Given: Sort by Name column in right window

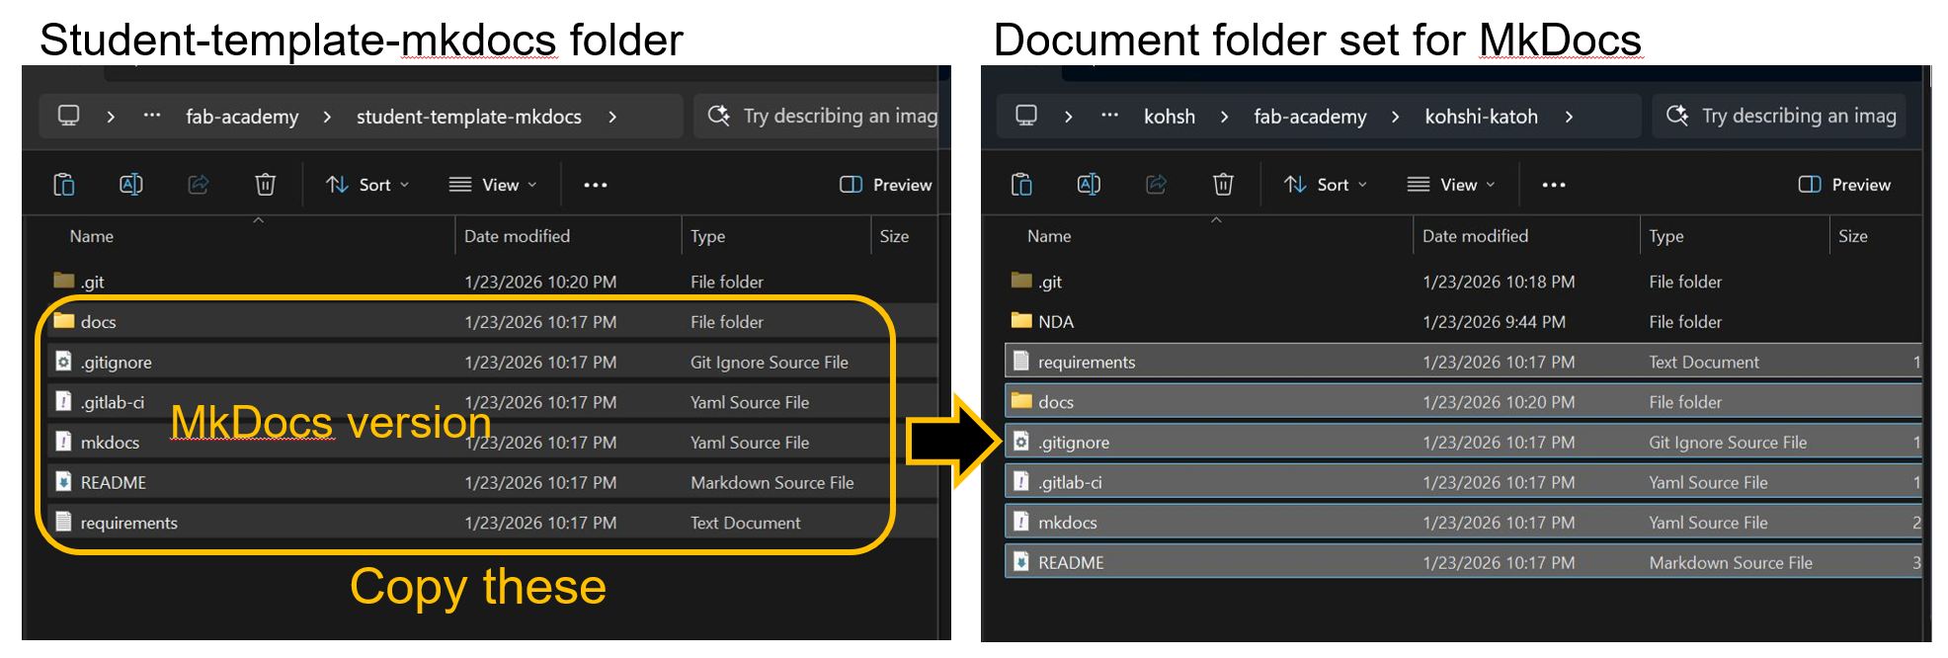Looking at the screenshot, I should (1049, 236).
